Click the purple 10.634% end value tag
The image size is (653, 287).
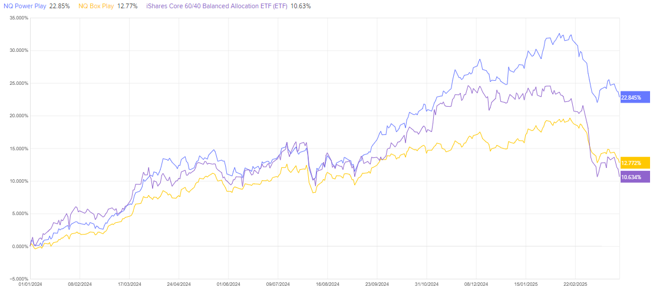pyautogui.click(x=635, y=177)
